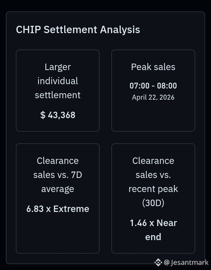This screenshot has height=270, width=211.
Task: Open the Clearance sales vs. 7D average card
Action: [58, 198]
